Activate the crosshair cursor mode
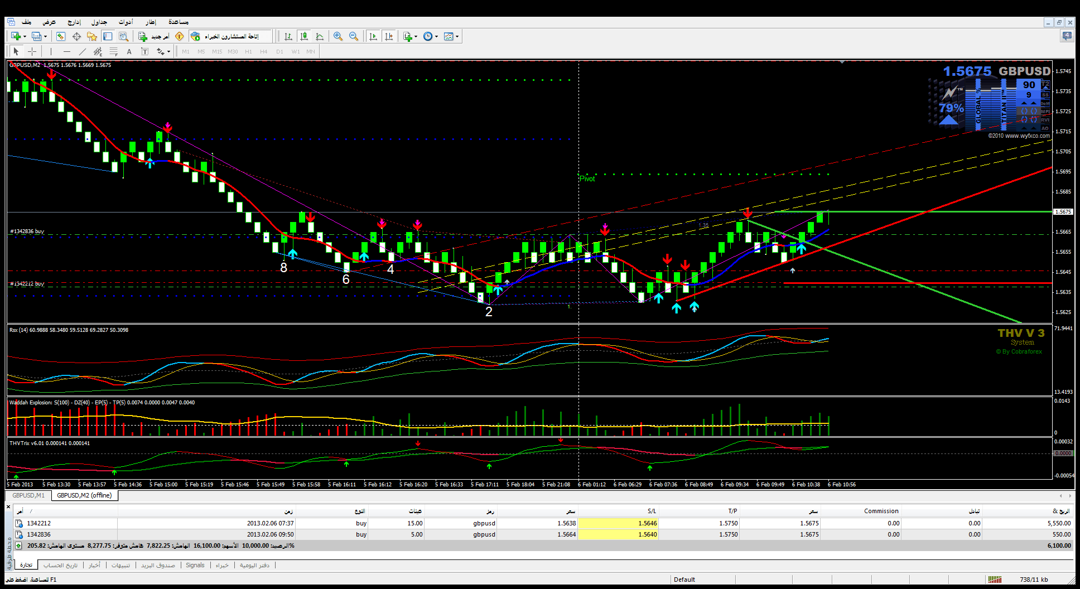Image resolution: width=1080 pixels, height=589 pixels. pos(32,51)
